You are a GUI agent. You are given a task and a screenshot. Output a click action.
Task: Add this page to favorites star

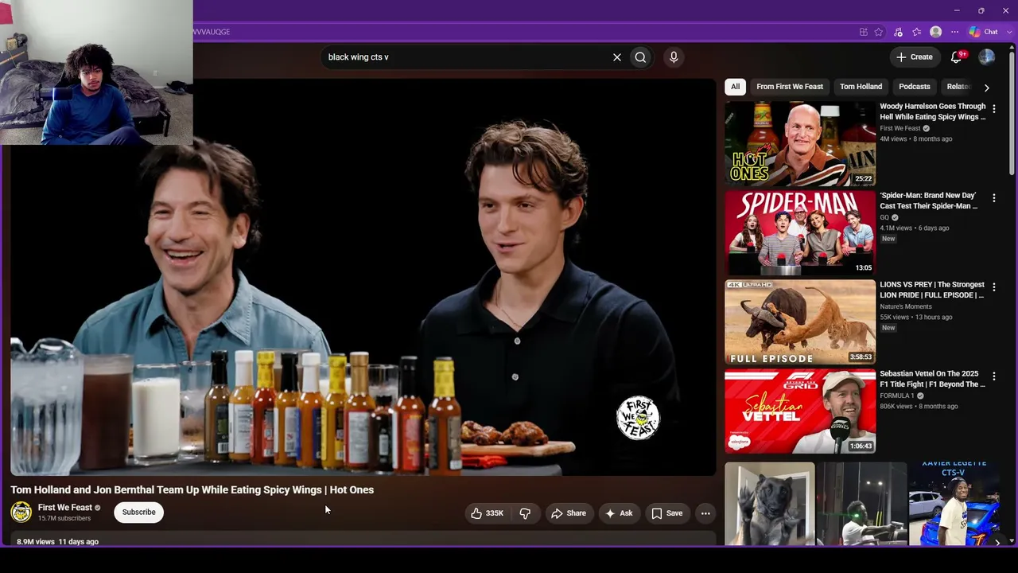pos(879,32)
